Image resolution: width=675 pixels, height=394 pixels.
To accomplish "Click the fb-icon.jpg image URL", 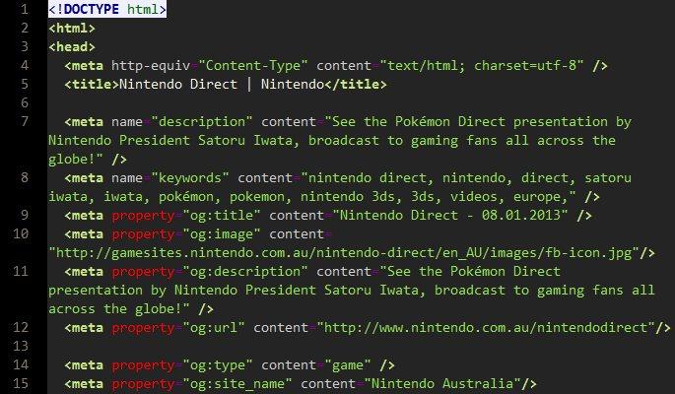I will [x=349, y=252].
